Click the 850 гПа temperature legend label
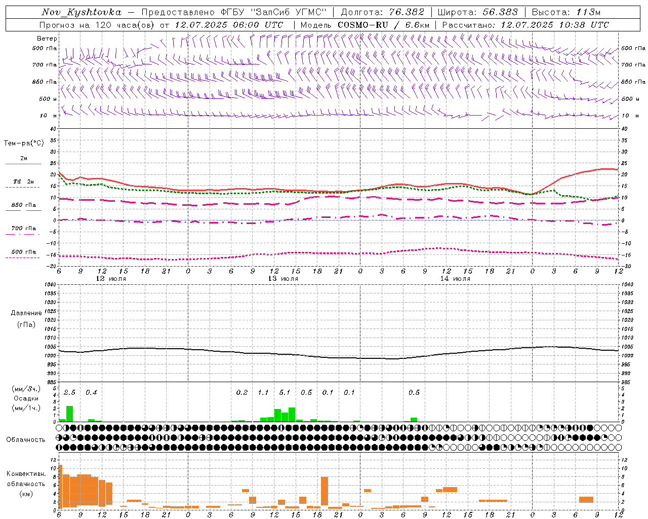Image resolution: width=648 pixels, height=519 pixels. [24, 205]
